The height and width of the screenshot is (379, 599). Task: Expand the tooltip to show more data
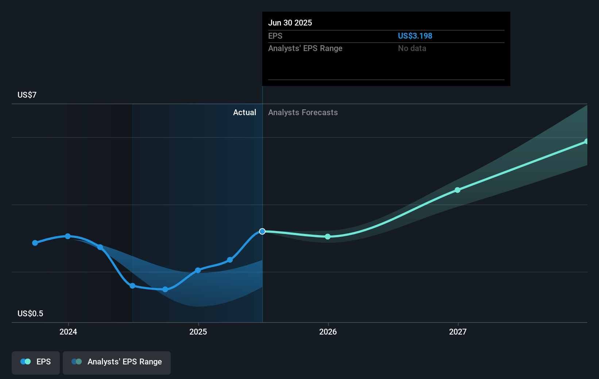386,48
